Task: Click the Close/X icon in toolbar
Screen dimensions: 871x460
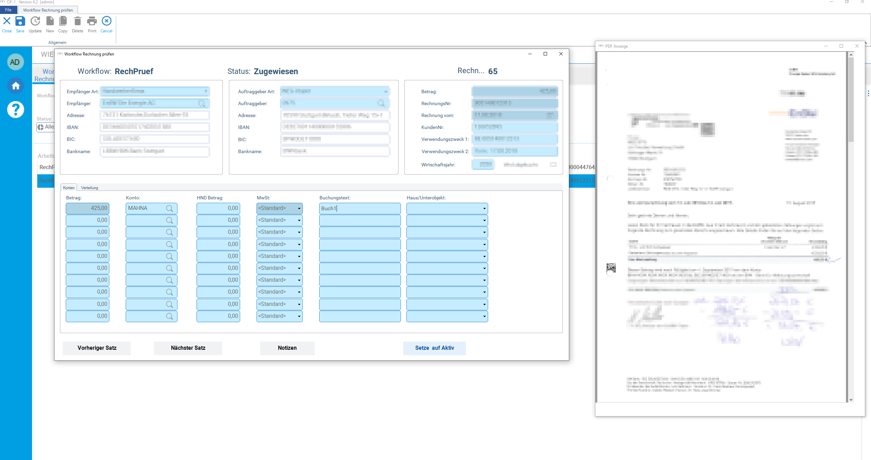Action: pos(6,21)
